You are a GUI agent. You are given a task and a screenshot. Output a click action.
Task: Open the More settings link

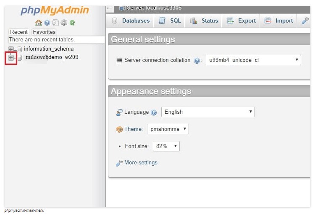(141, 163)
